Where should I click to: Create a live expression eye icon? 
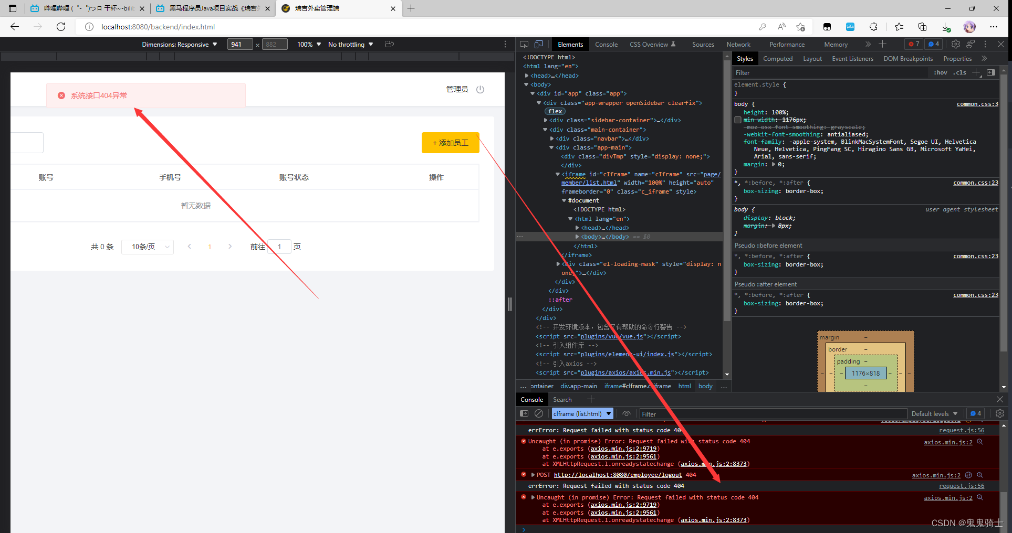(627, 413)
